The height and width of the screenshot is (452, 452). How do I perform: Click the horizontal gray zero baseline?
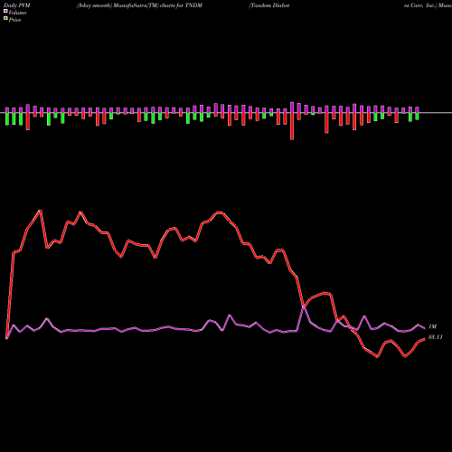point(226,113)
